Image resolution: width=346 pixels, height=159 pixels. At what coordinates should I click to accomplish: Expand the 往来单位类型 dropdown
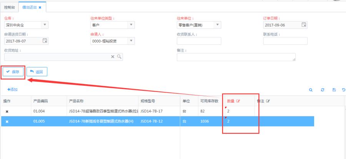[131, 25]
